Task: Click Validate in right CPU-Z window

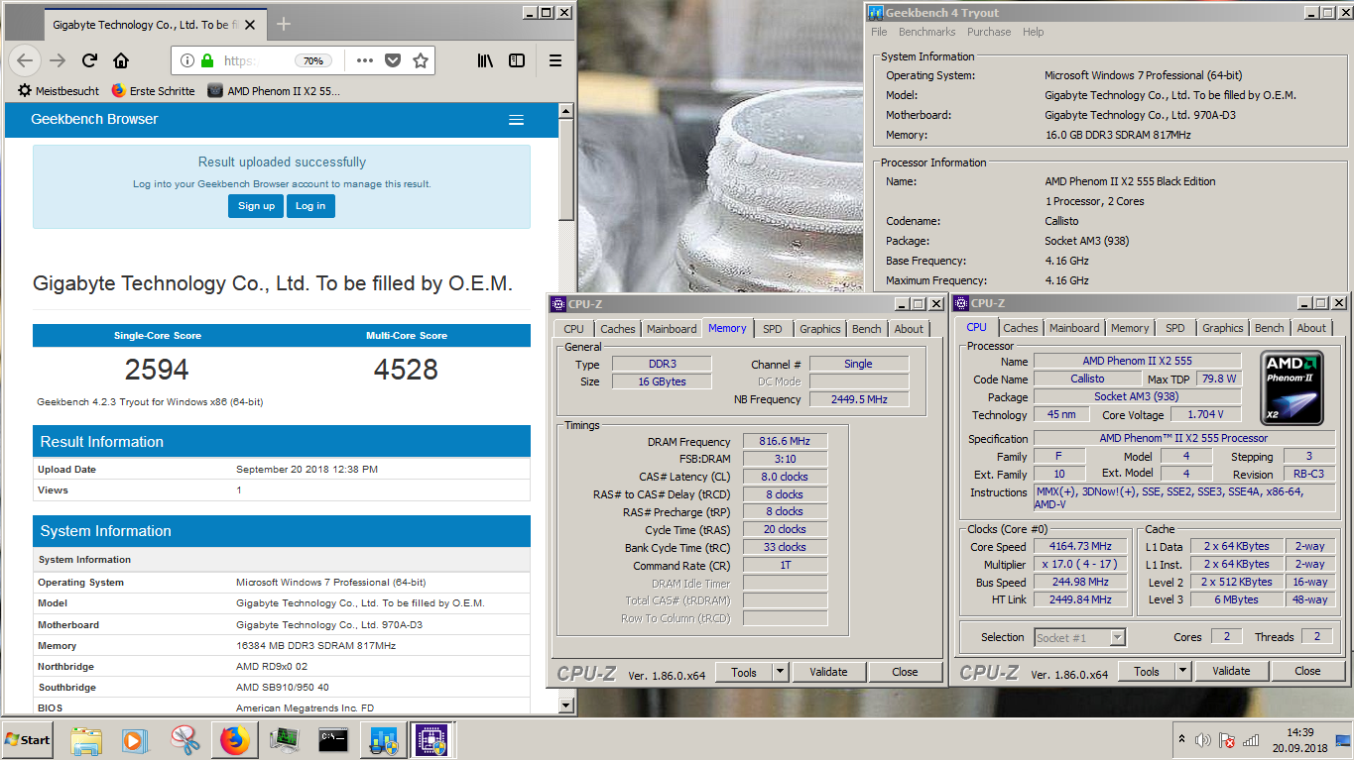Action: (1231, 671)
